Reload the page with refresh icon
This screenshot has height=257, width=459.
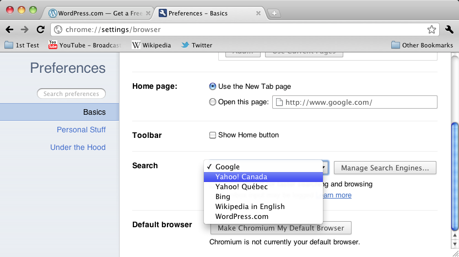(40, 29)
